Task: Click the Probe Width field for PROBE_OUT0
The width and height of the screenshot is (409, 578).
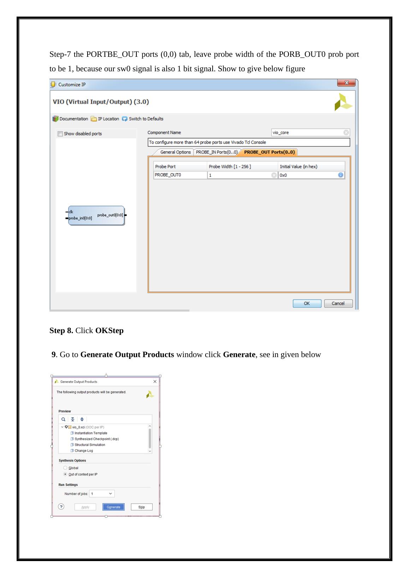Action: pyautogui.click(x=239, y=175)
